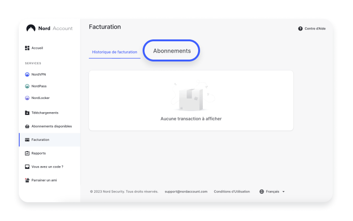The height and width of the screenshot is (221, 353).
Task: Open the Rapports clipboard icon
Action: (x=27, y=153)
